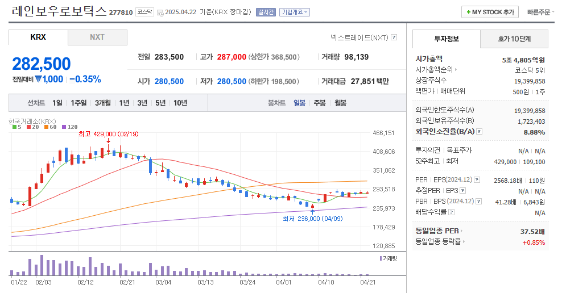Click the red 20-day moving average legend

(32, 127)
